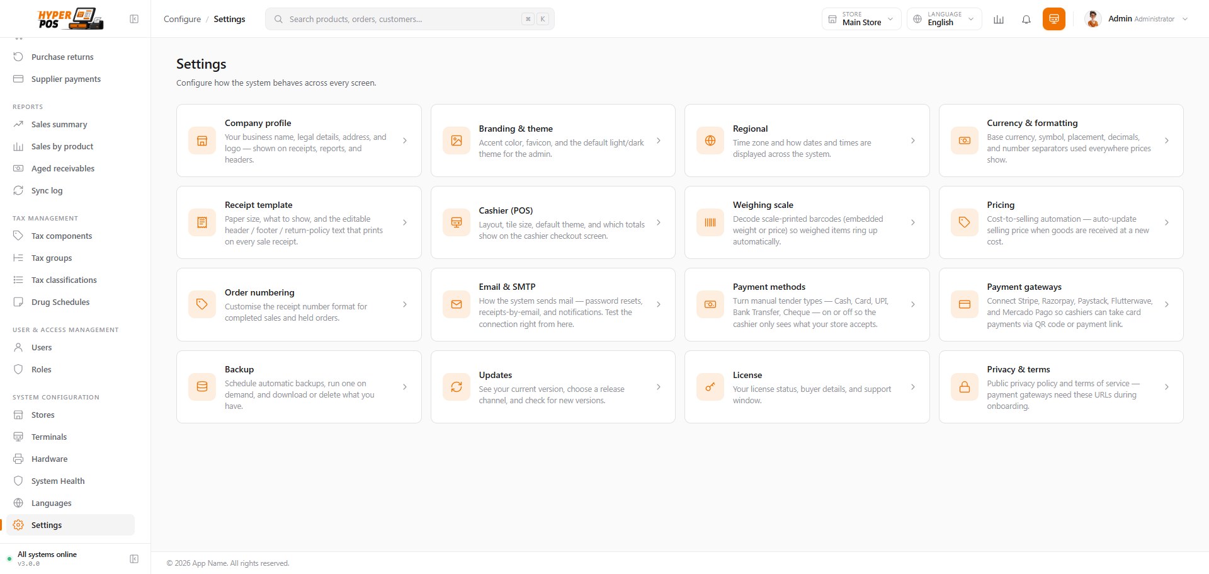Open the Language English dropdown

(x=944, y=19)
